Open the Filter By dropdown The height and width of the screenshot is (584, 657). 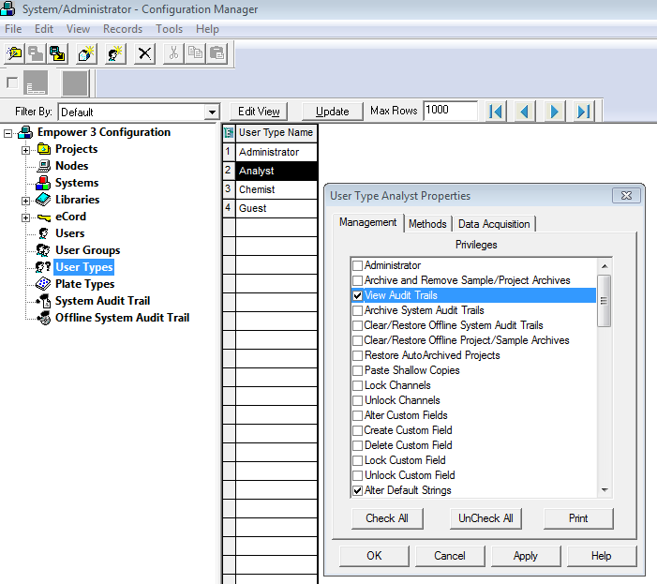coord(213,112)
